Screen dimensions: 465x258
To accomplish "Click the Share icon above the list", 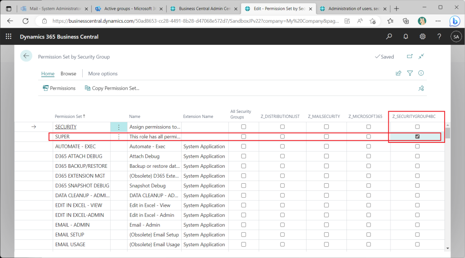I will point(398,73).
